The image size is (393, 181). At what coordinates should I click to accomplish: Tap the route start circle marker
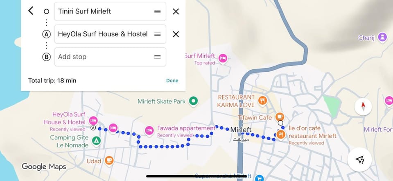tap(280, 123)
